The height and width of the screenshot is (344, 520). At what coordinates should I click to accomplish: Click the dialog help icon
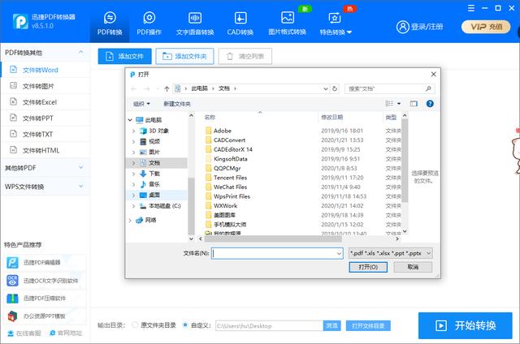pyautogui.click(x=430, y=104)
